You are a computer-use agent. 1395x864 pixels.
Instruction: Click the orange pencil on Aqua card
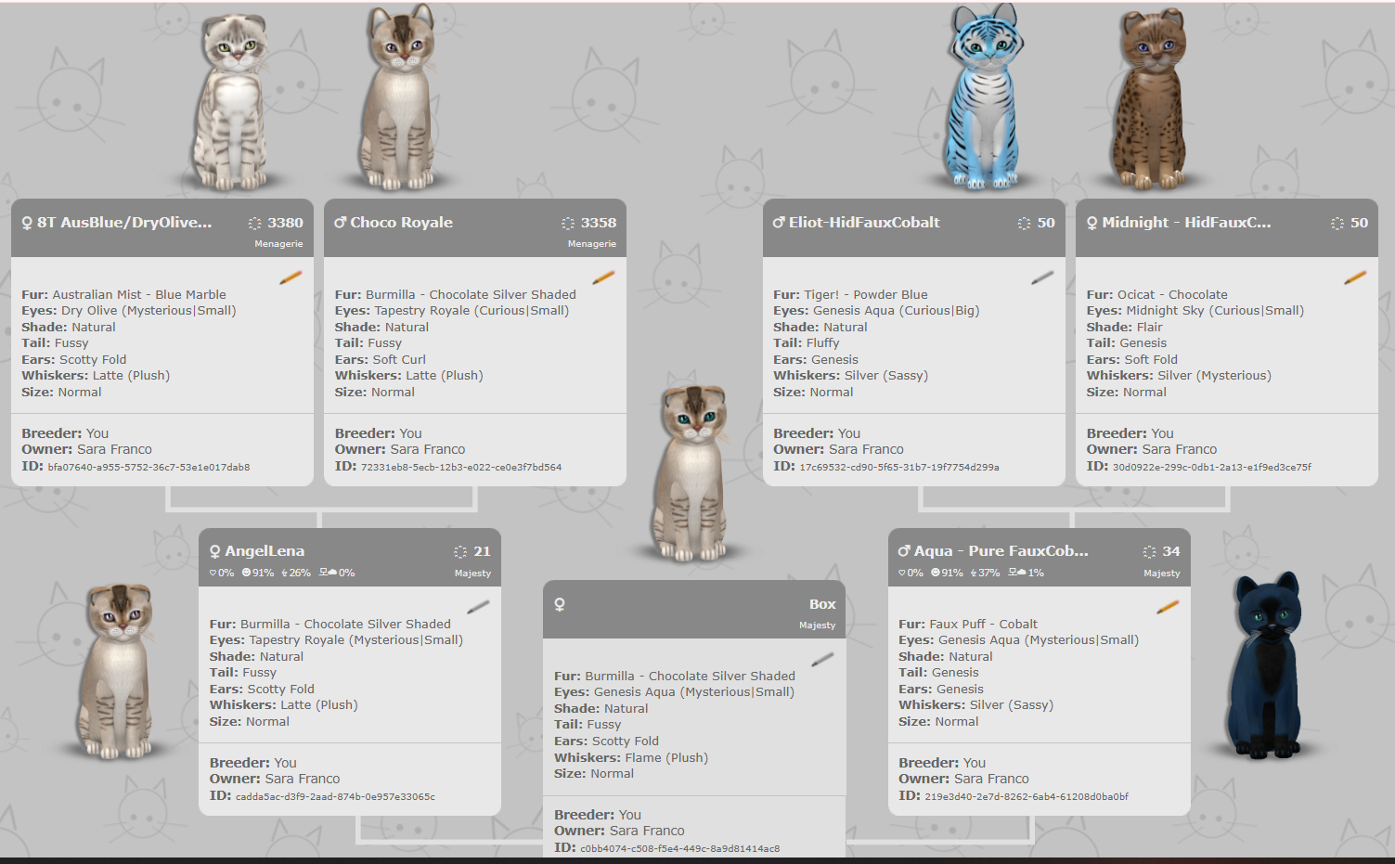click(1168, 607)
